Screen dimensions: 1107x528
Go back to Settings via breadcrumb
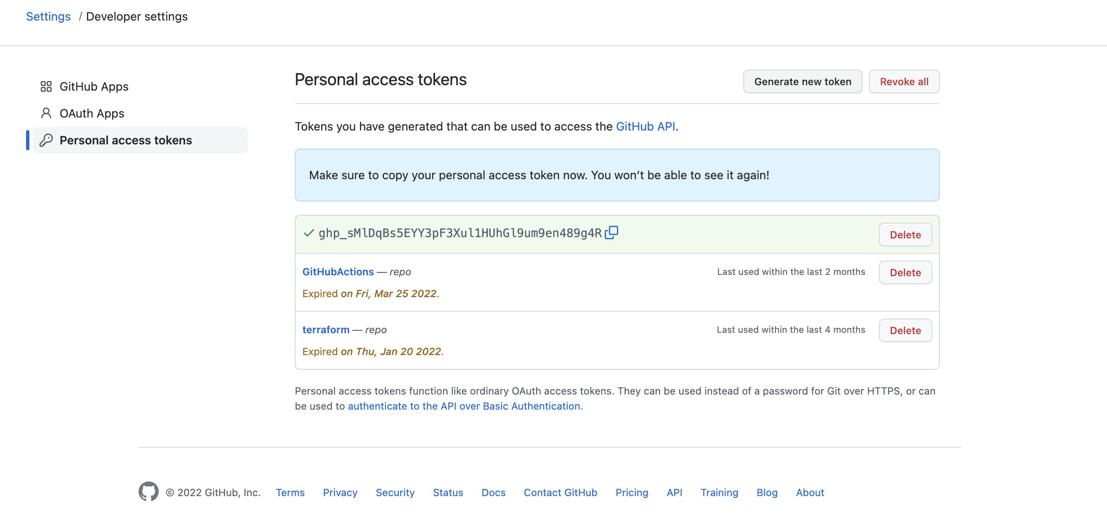(48, 16)
